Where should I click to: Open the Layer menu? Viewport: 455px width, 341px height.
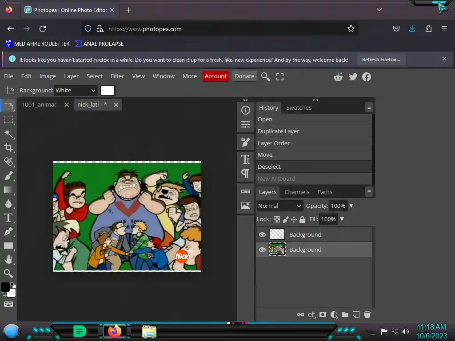click(x=71, y=76)
